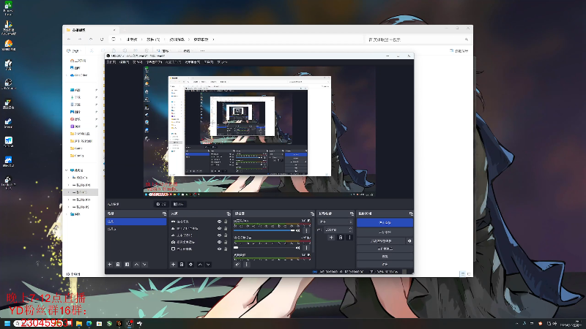Expand OneDrive in Explorer navigation tree
This screenshot has width=586, height=329.
[67, 75]
